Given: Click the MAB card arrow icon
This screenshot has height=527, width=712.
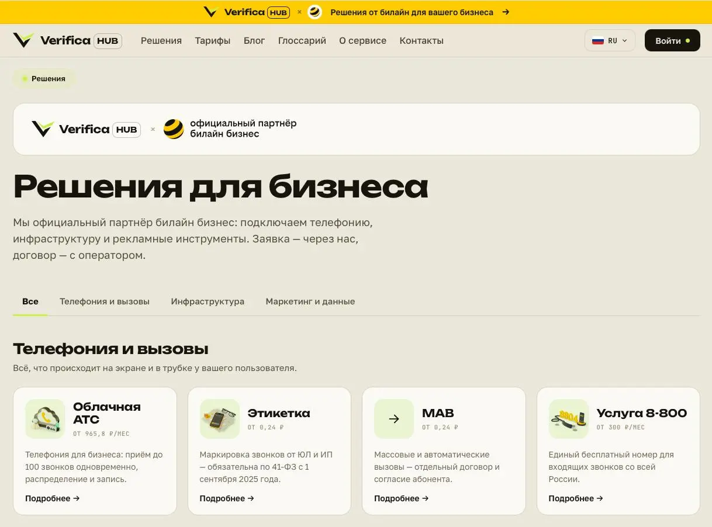Looking at the screenshot, I should coord(394,419).
